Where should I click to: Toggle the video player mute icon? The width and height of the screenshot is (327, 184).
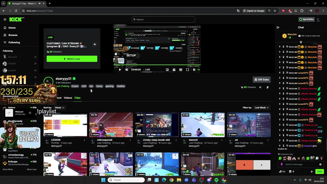pos(127,70)
